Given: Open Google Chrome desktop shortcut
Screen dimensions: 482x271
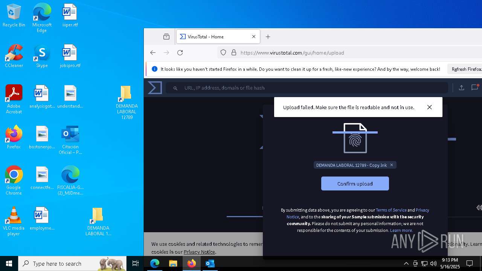Looking at the screenshot, I should (x=14, y=181).
